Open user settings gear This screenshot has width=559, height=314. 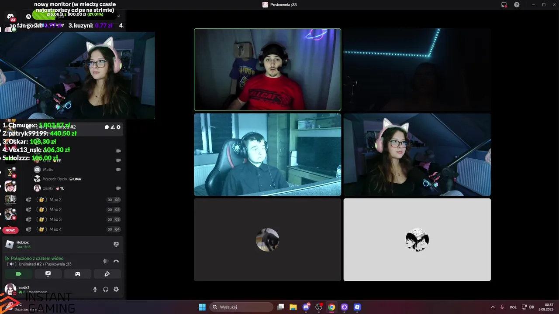pos(116,289)
